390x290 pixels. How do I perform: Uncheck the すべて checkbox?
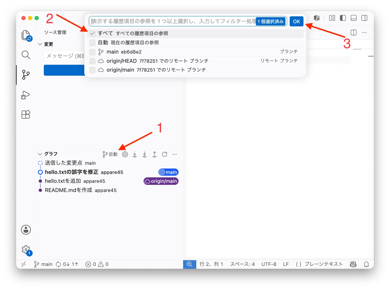[x=92, y=34]
